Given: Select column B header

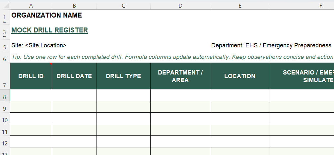Looking at the screenshot, I should click(74, 6).
